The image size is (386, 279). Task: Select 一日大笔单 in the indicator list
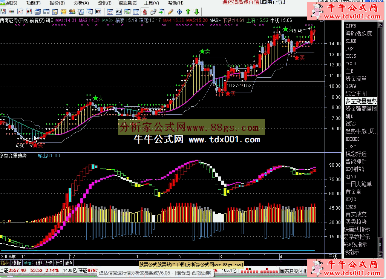coord(358,184)
